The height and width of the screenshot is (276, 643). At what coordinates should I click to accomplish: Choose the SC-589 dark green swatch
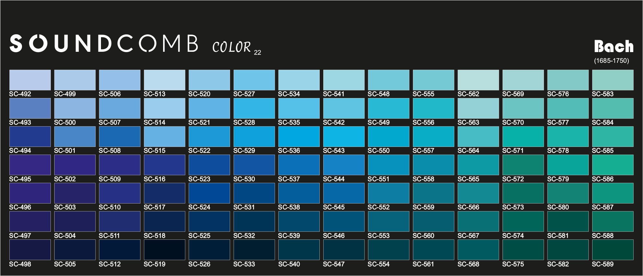click(x=613, y=250)
